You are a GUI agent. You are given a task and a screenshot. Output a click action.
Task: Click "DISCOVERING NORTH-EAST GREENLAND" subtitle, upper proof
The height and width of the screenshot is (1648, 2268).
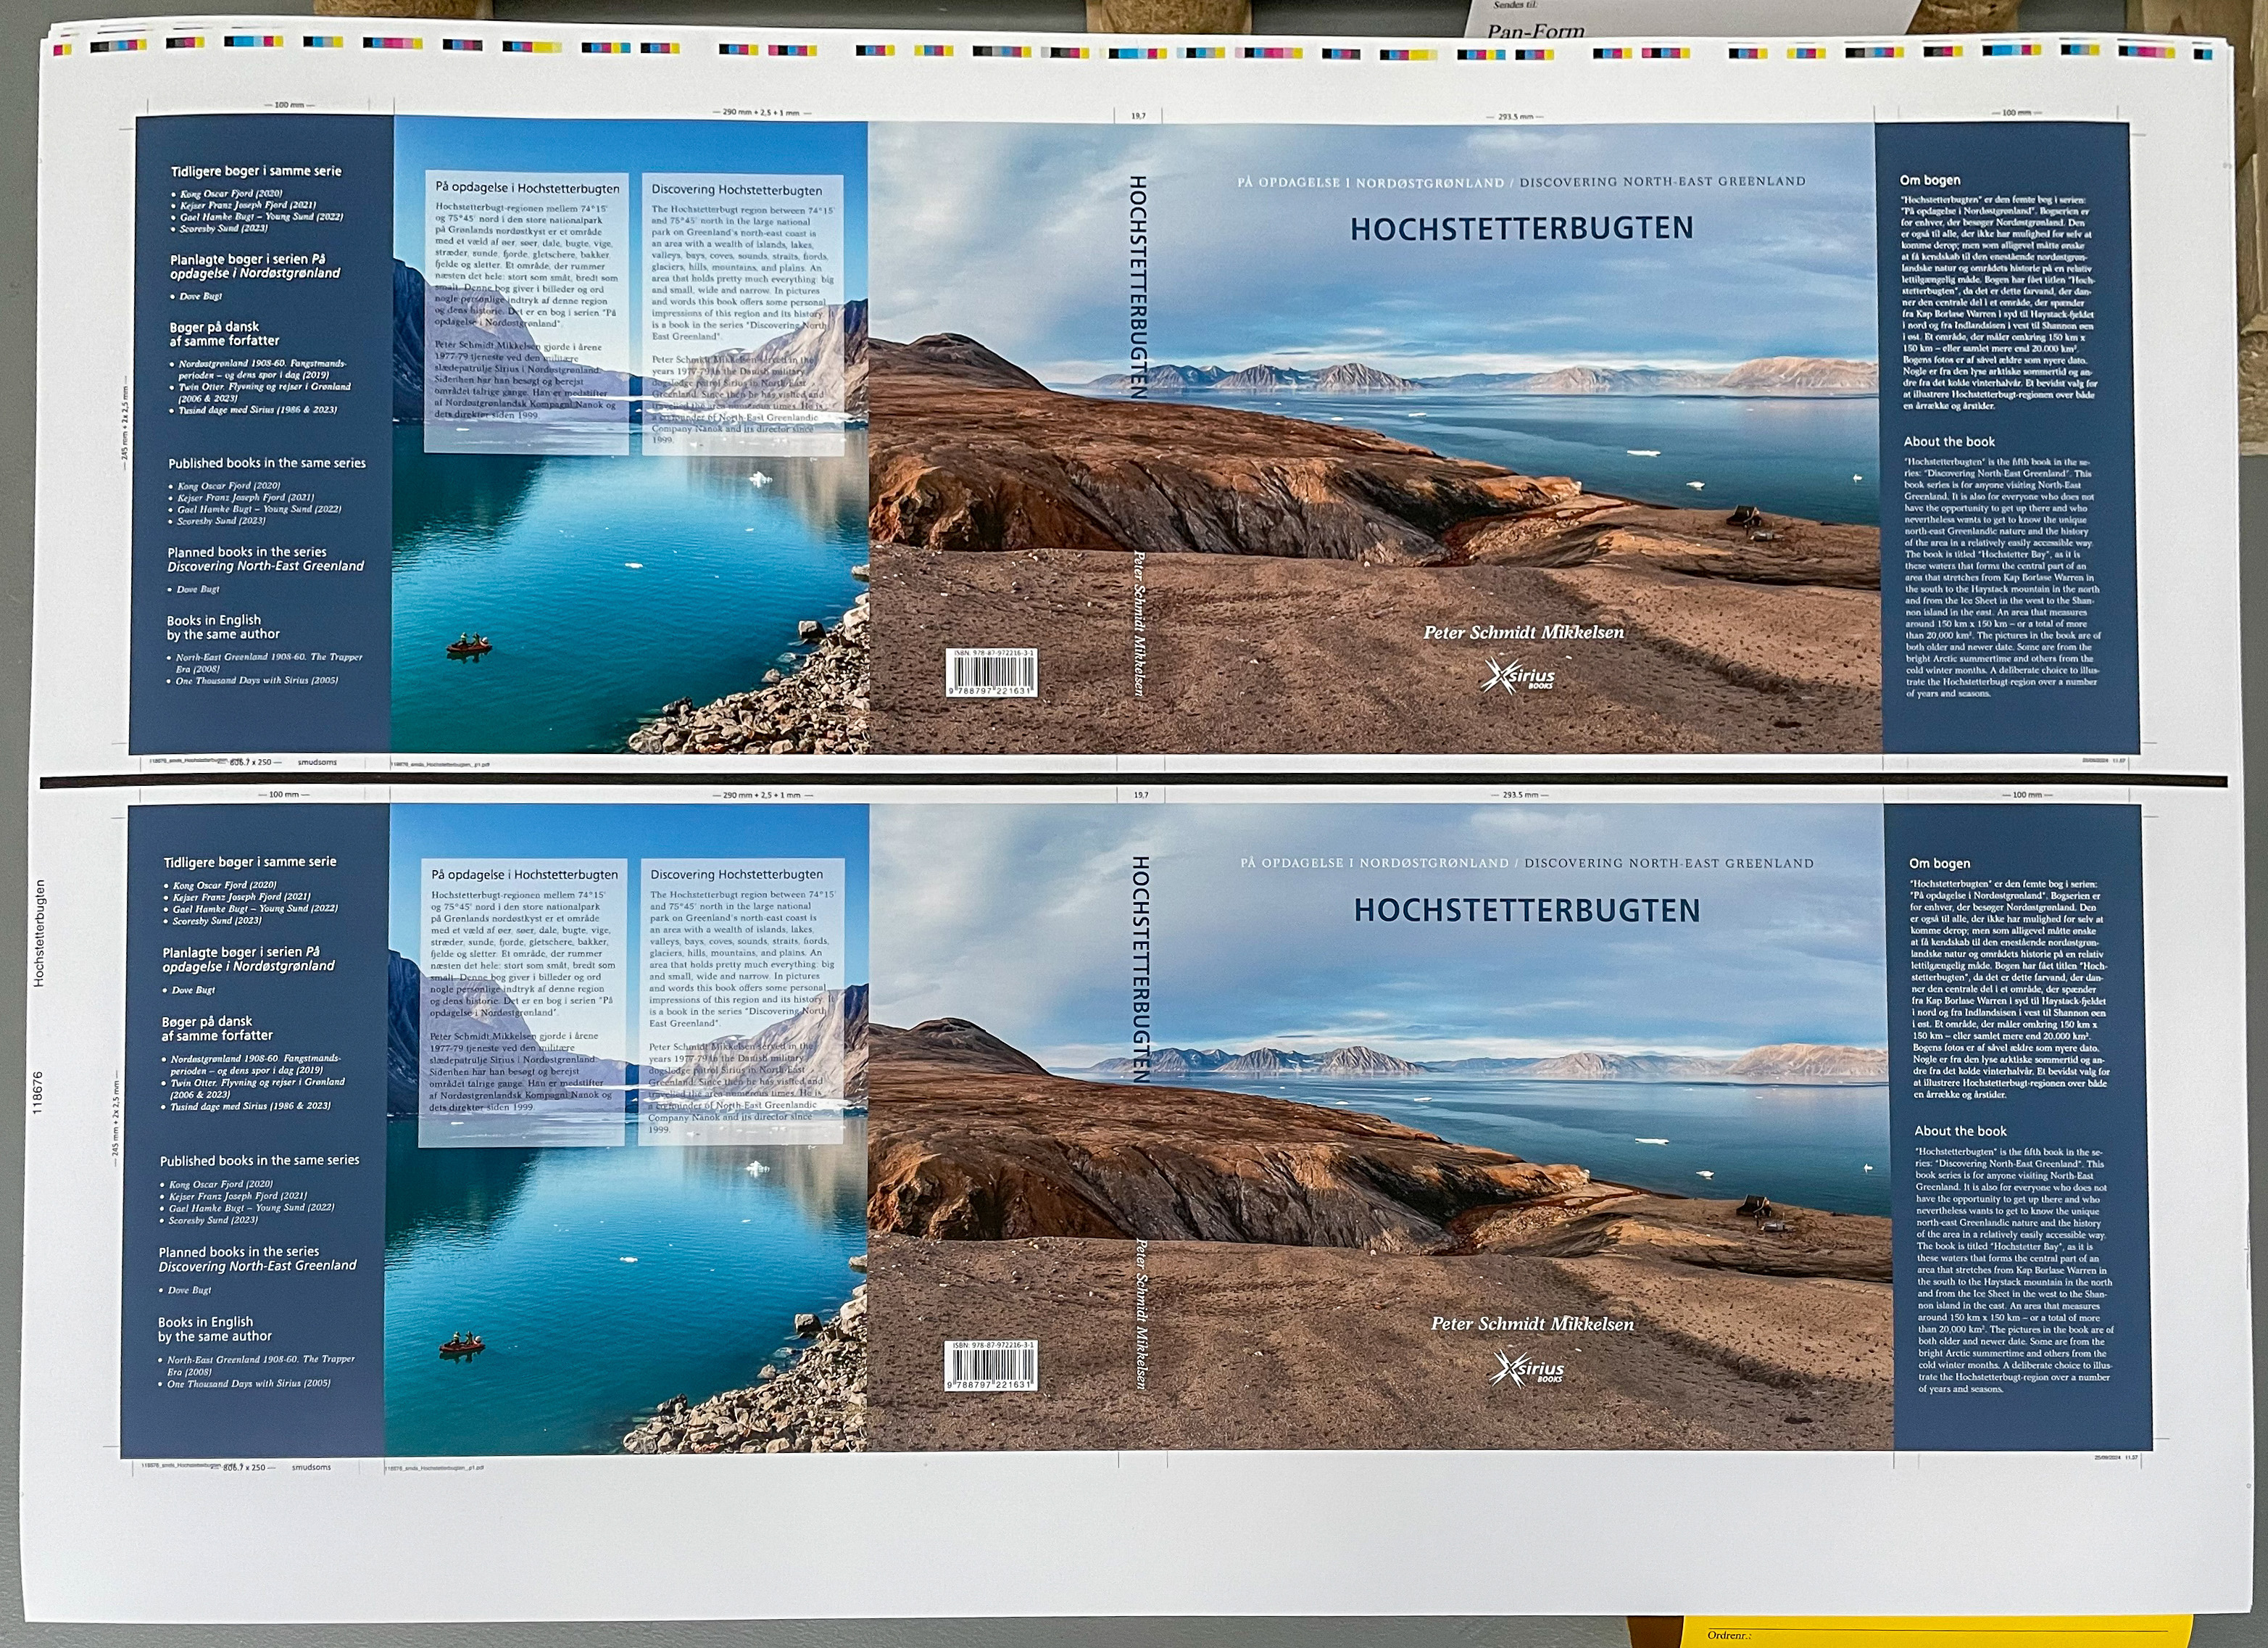(1662, 182)
